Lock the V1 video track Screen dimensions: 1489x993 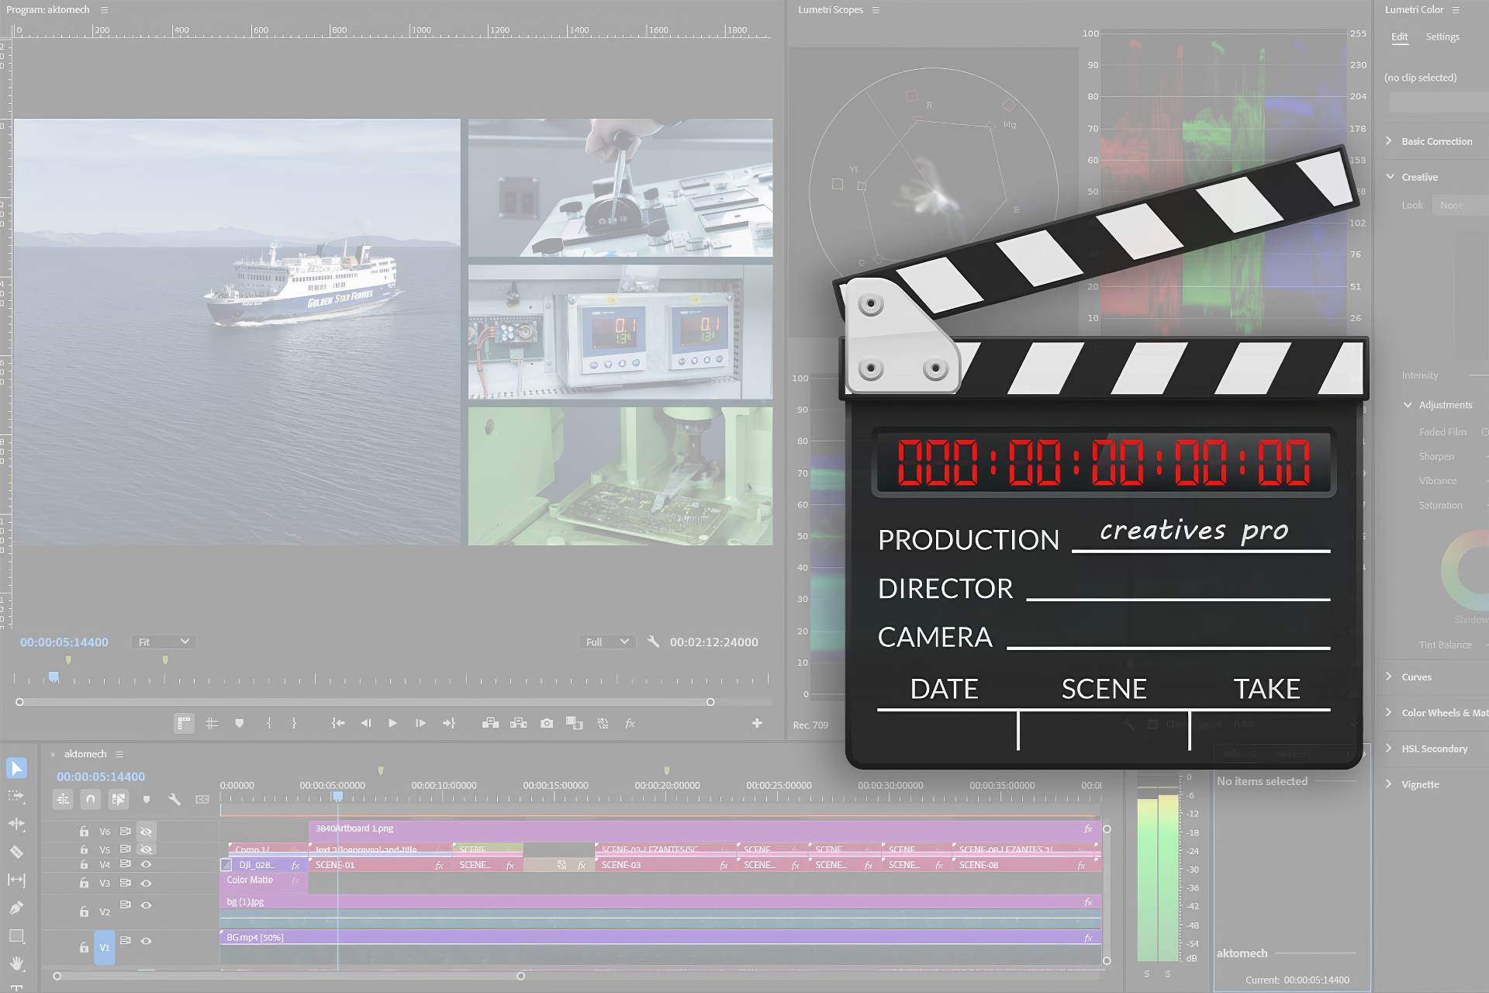pyautogui.click(x=85, y=947)
